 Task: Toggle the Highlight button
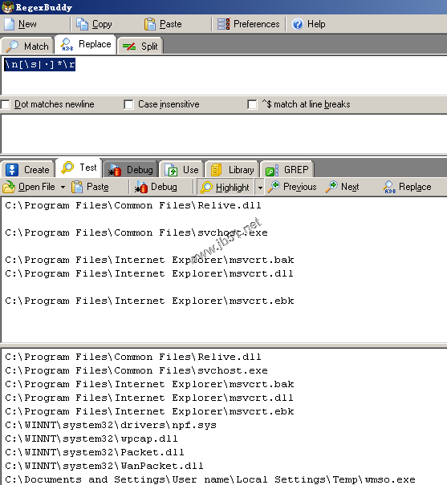click(226, 187)
